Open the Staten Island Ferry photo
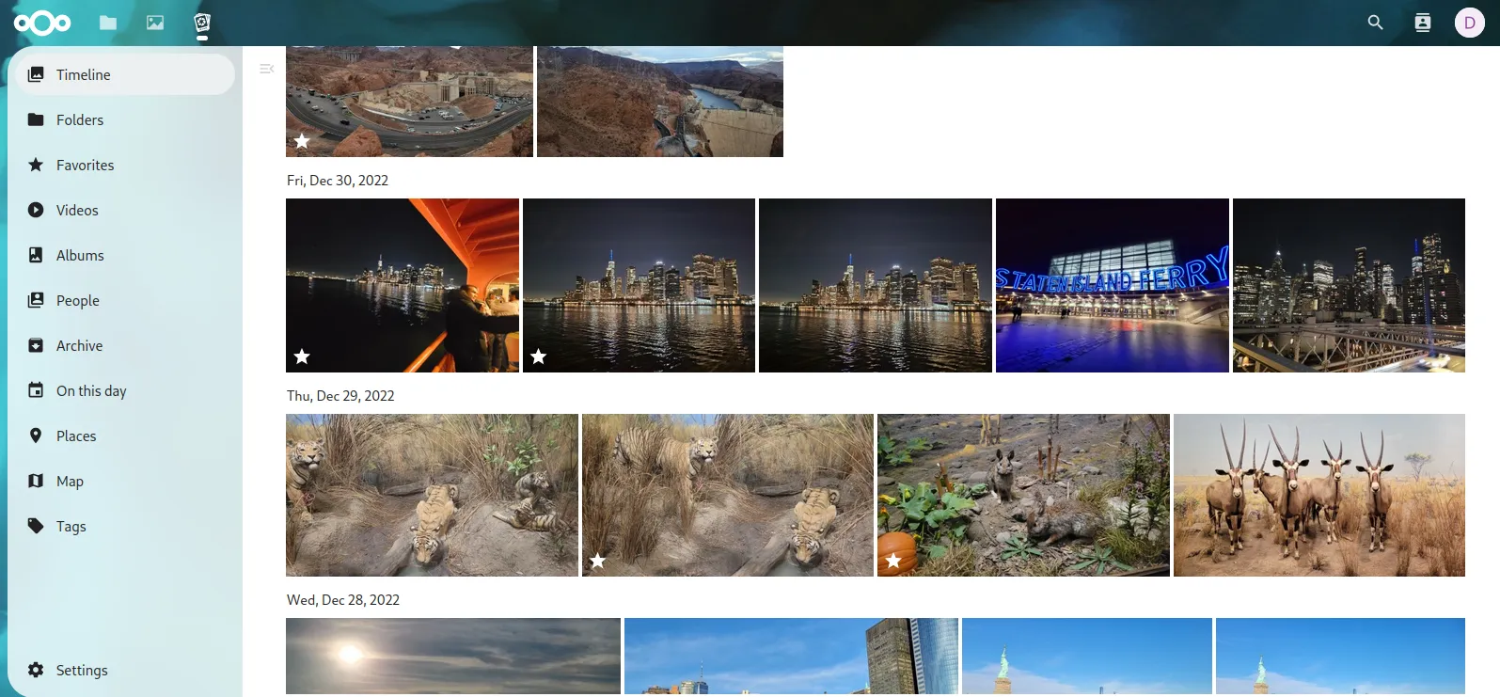The height and width of the screenshot is (697, 1500). [x=1112, y=285]
